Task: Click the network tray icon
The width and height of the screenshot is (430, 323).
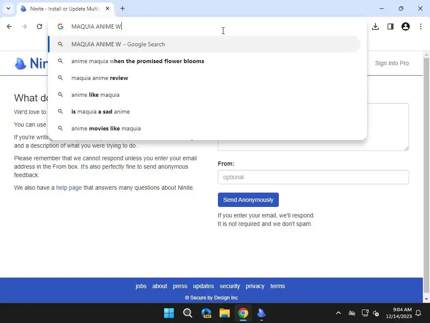Action: pos(365,313)
